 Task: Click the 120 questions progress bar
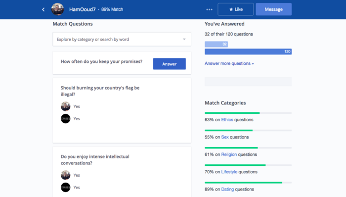click(248, 51)
